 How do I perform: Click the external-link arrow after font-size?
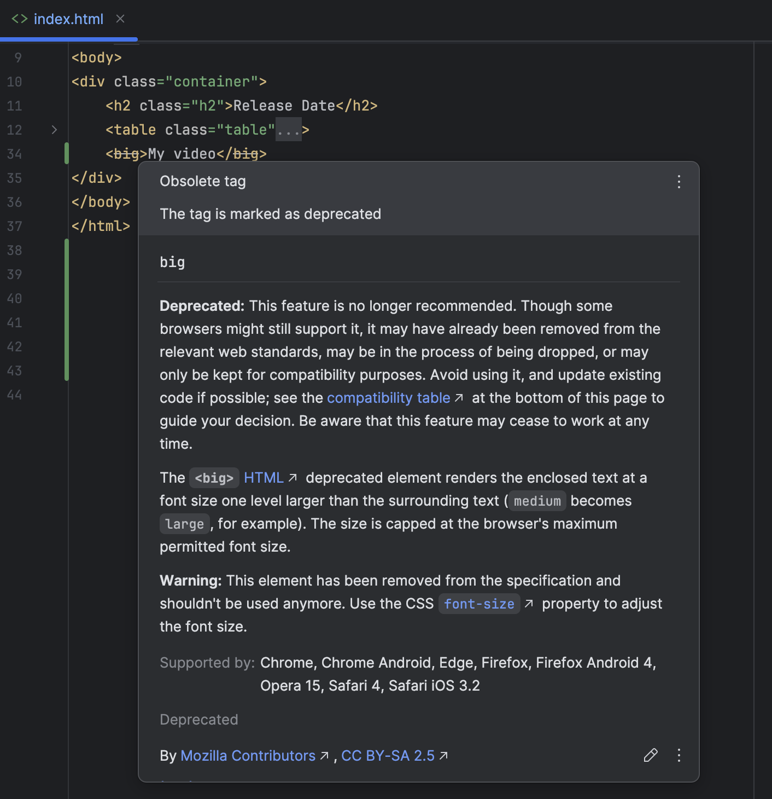click(x=529, y=604)
